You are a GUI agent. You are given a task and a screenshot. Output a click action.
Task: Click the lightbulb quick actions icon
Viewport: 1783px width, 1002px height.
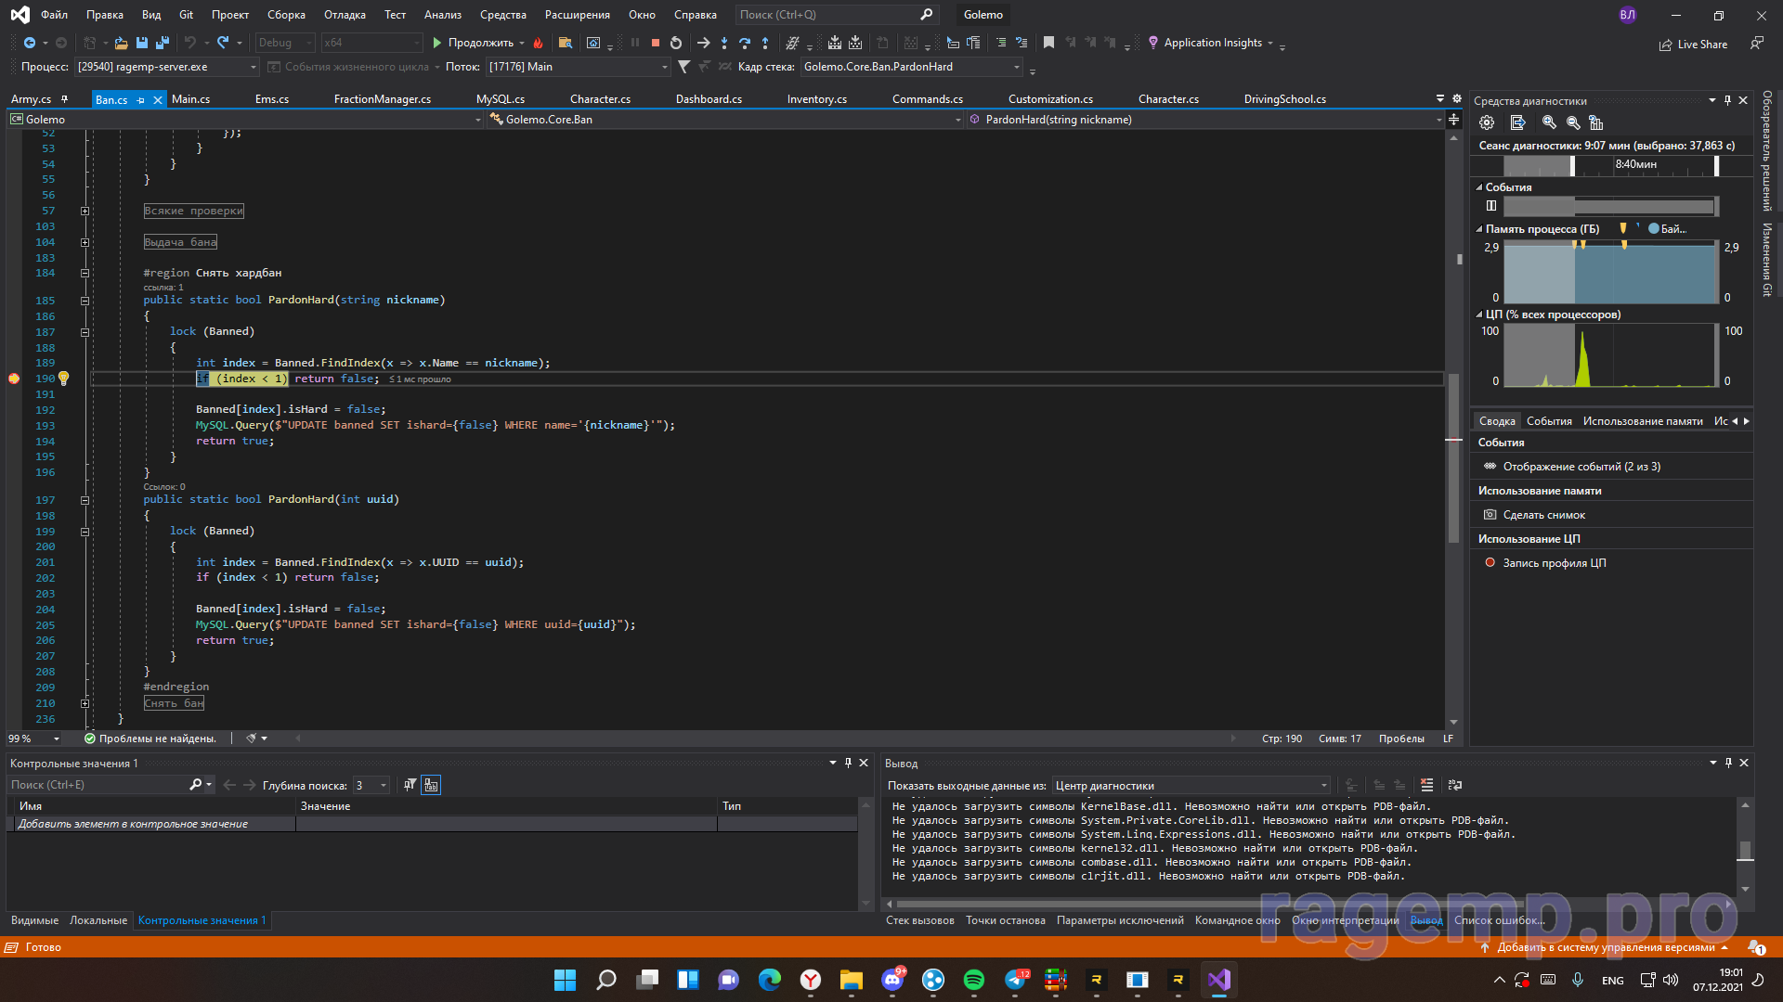(63, 379)
